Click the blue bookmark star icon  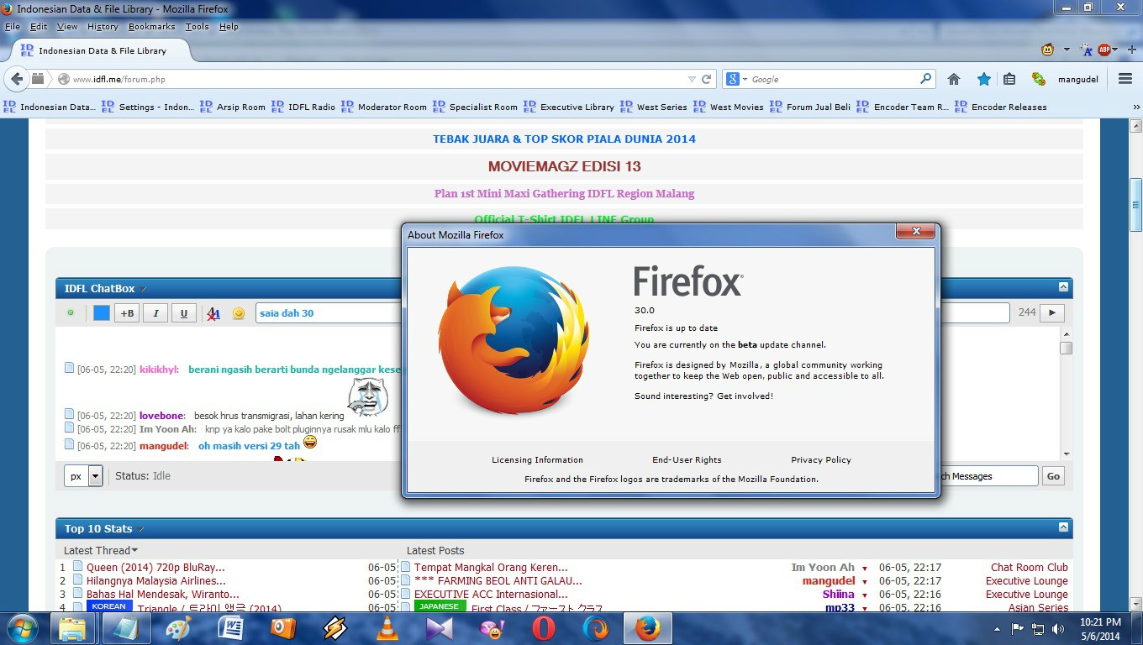tap(983, 79)
